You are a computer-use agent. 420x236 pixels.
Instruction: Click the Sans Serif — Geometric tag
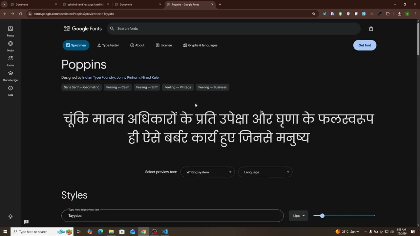point(81,87)
